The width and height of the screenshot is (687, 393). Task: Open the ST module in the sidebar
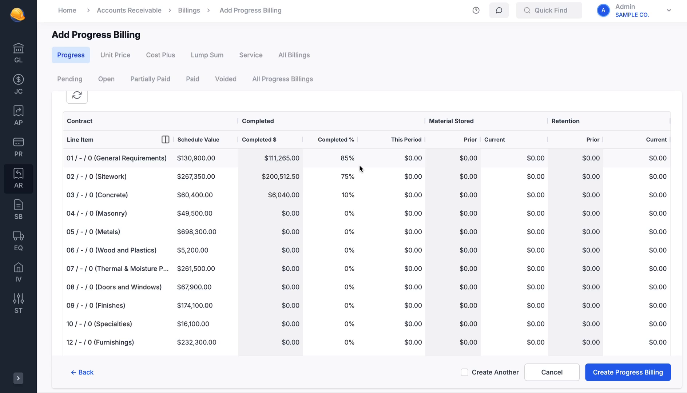tap(18, 303)
